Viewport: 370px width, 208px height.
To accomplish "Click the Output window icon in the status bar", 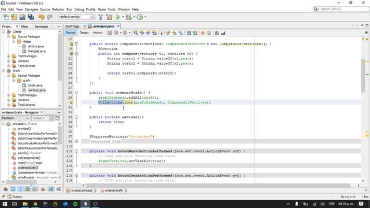I will tap(9, 196).
